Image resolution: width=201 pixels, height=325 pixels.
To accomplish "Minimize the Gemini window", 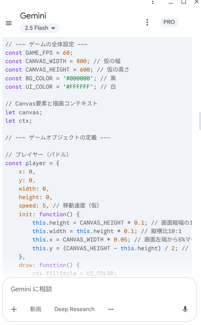I will (171, 3).
